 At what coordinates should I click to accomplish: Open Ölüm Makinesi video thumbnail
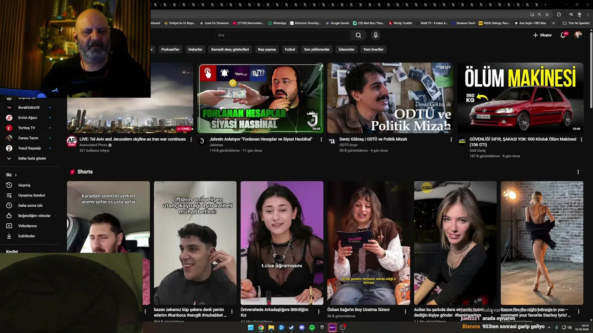coord(521,98)
